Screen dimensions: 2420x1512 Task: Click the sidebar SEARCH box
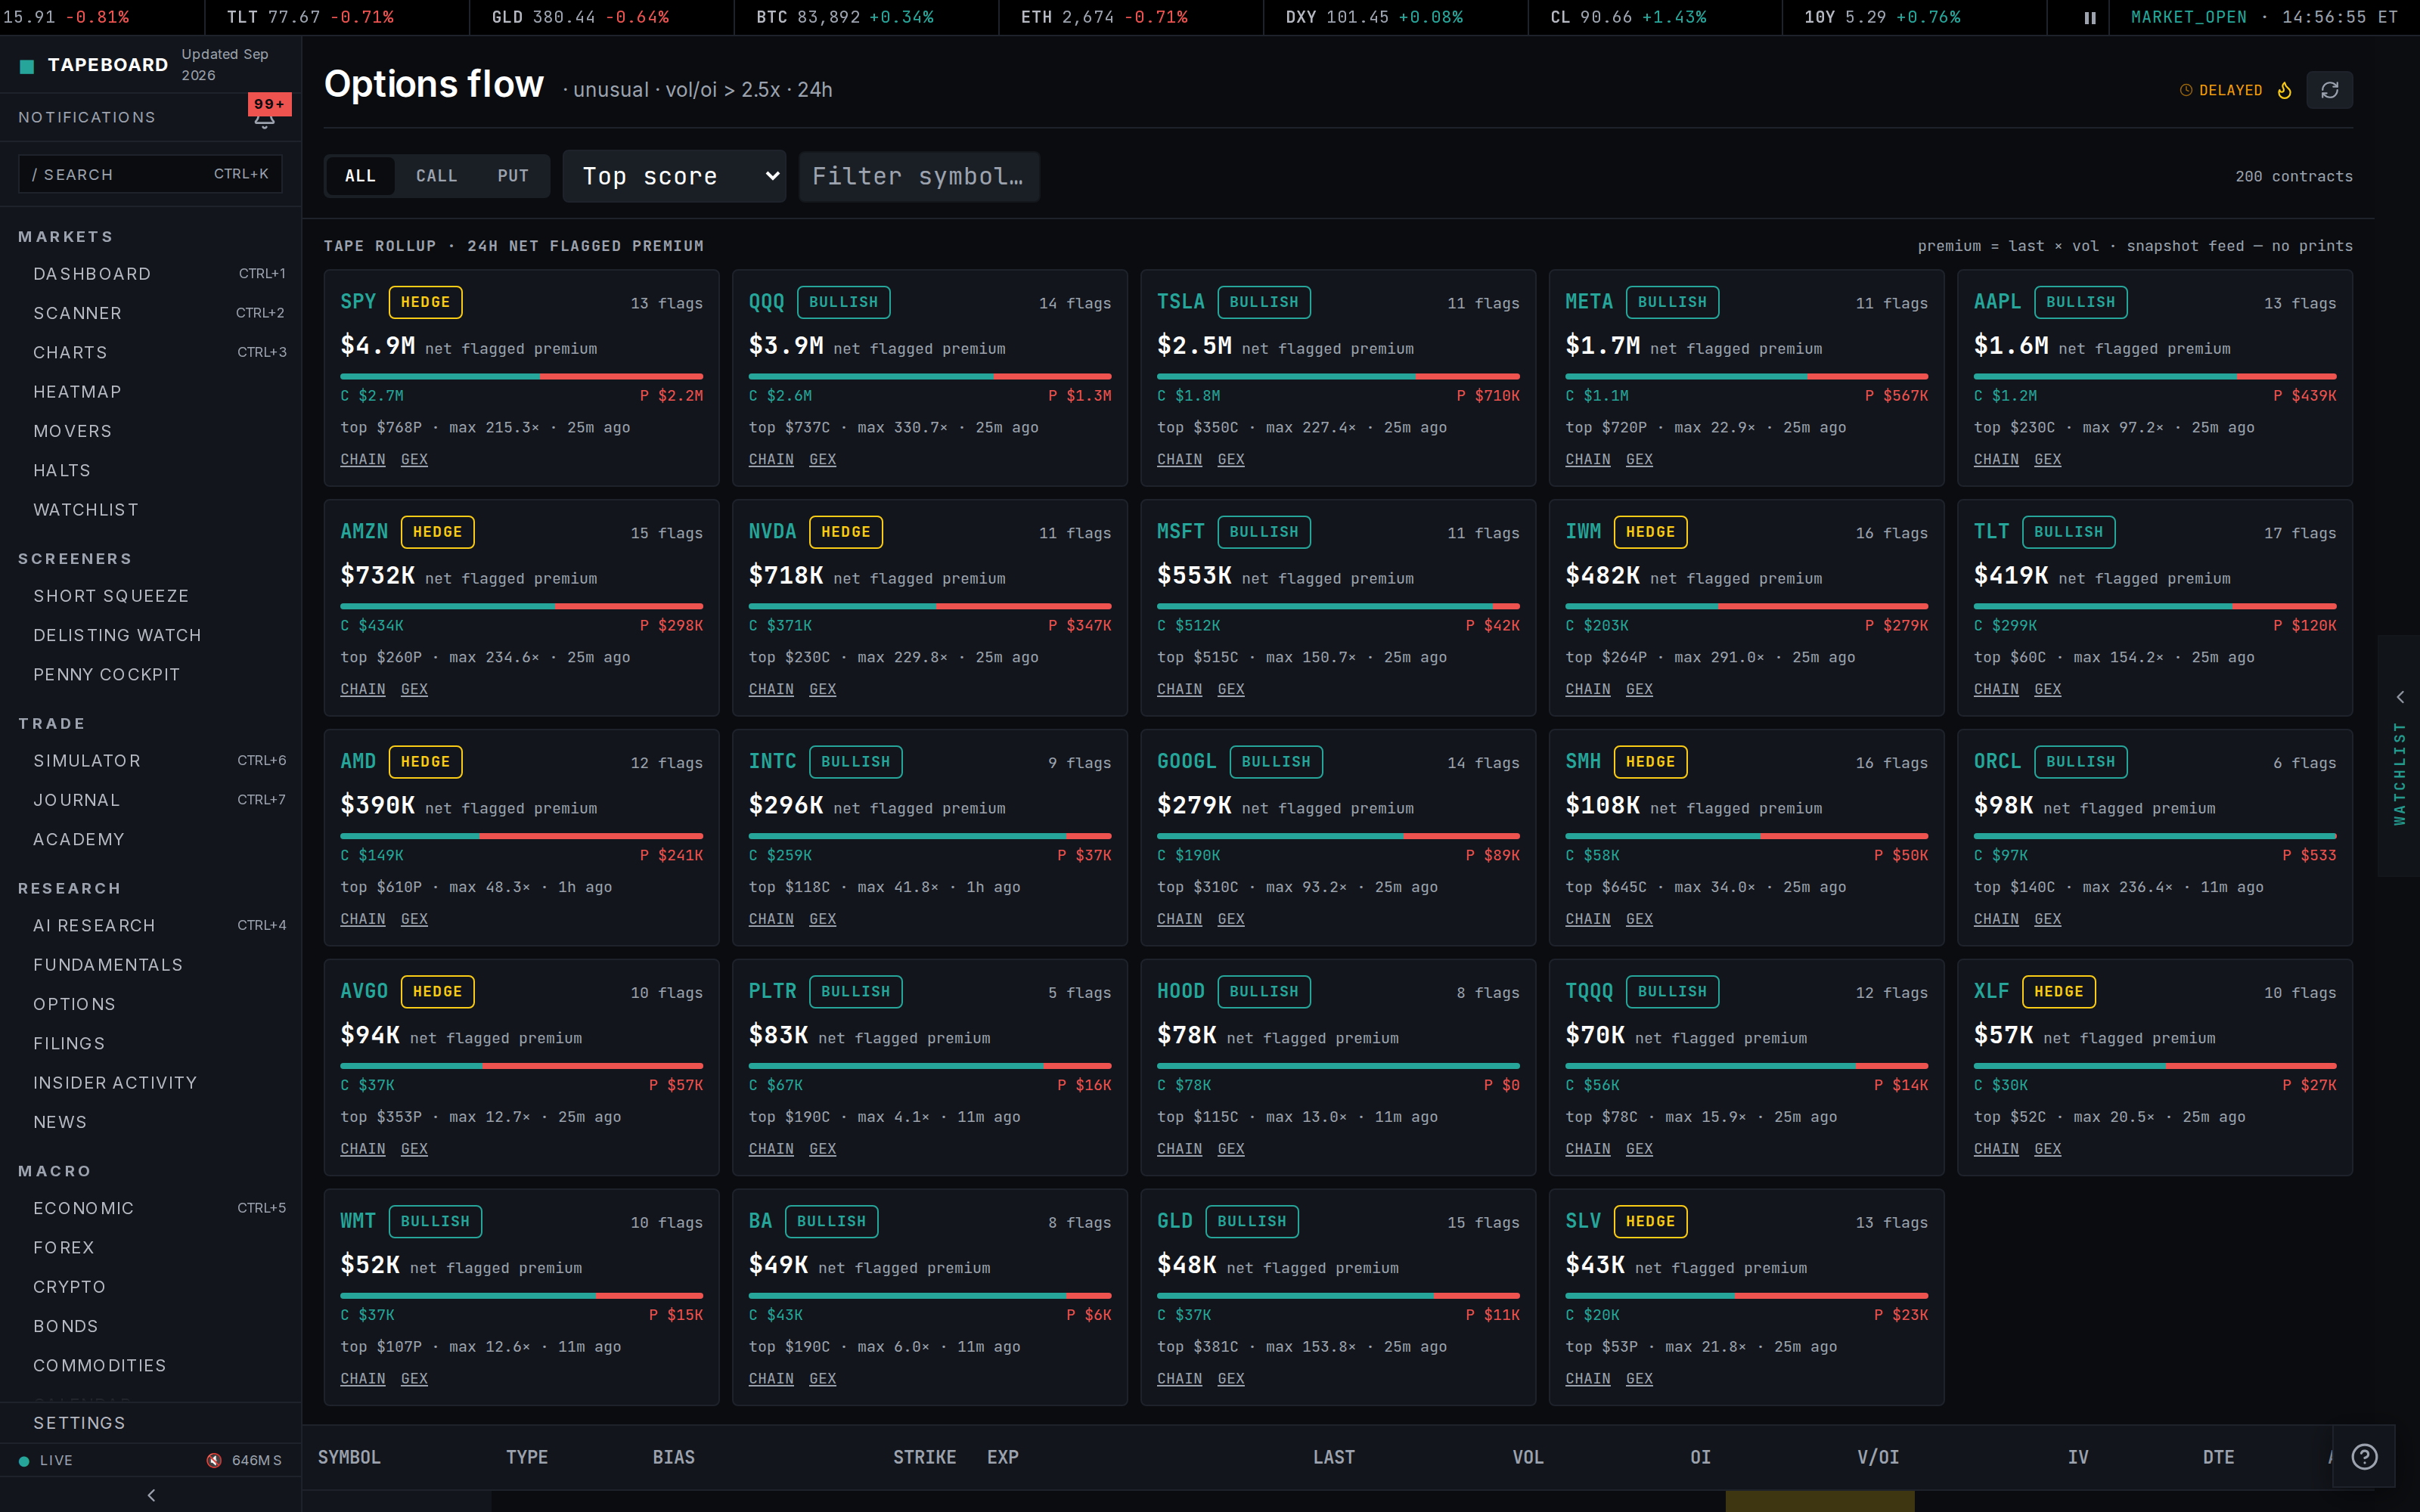tap(150, 174)
